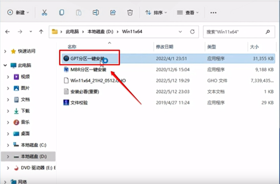Viewport: 280px width, 184px height.
Task: Click the 7,339,435 size cell
Action: click(262, 81)
